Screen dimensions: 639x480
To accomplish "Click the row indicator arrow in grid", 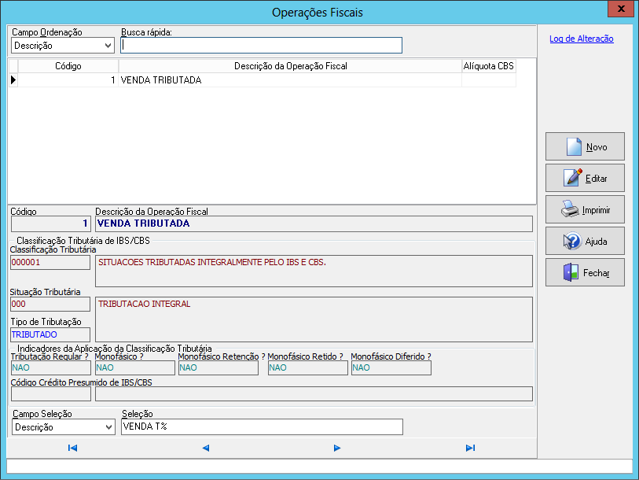I will point(13,80).
